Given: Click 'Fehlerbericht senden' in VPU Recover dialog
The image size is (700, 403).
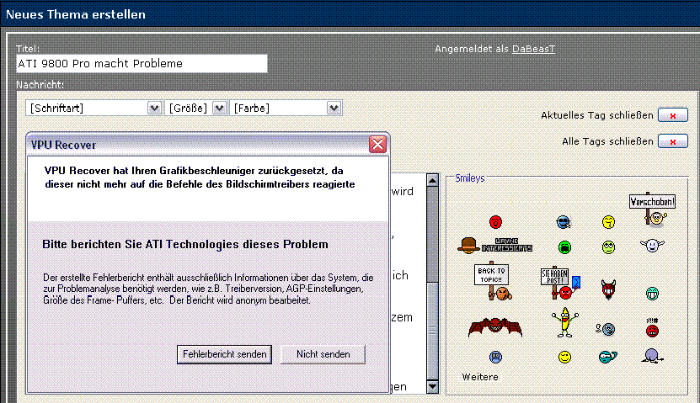Looking at the screenshot, I should coord(225,354).
